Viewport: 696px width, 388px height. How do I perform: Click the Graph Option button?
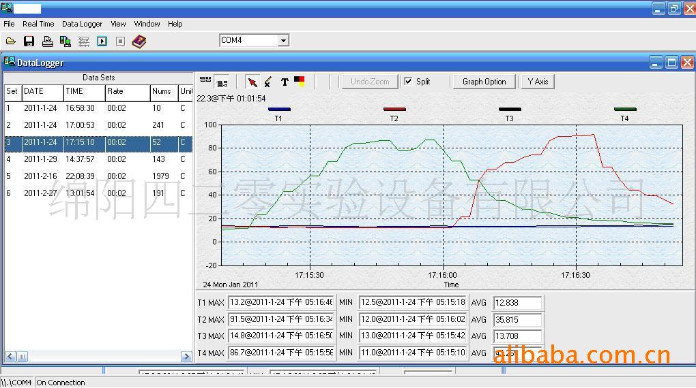pyautogui.click(x=484, y=82)
